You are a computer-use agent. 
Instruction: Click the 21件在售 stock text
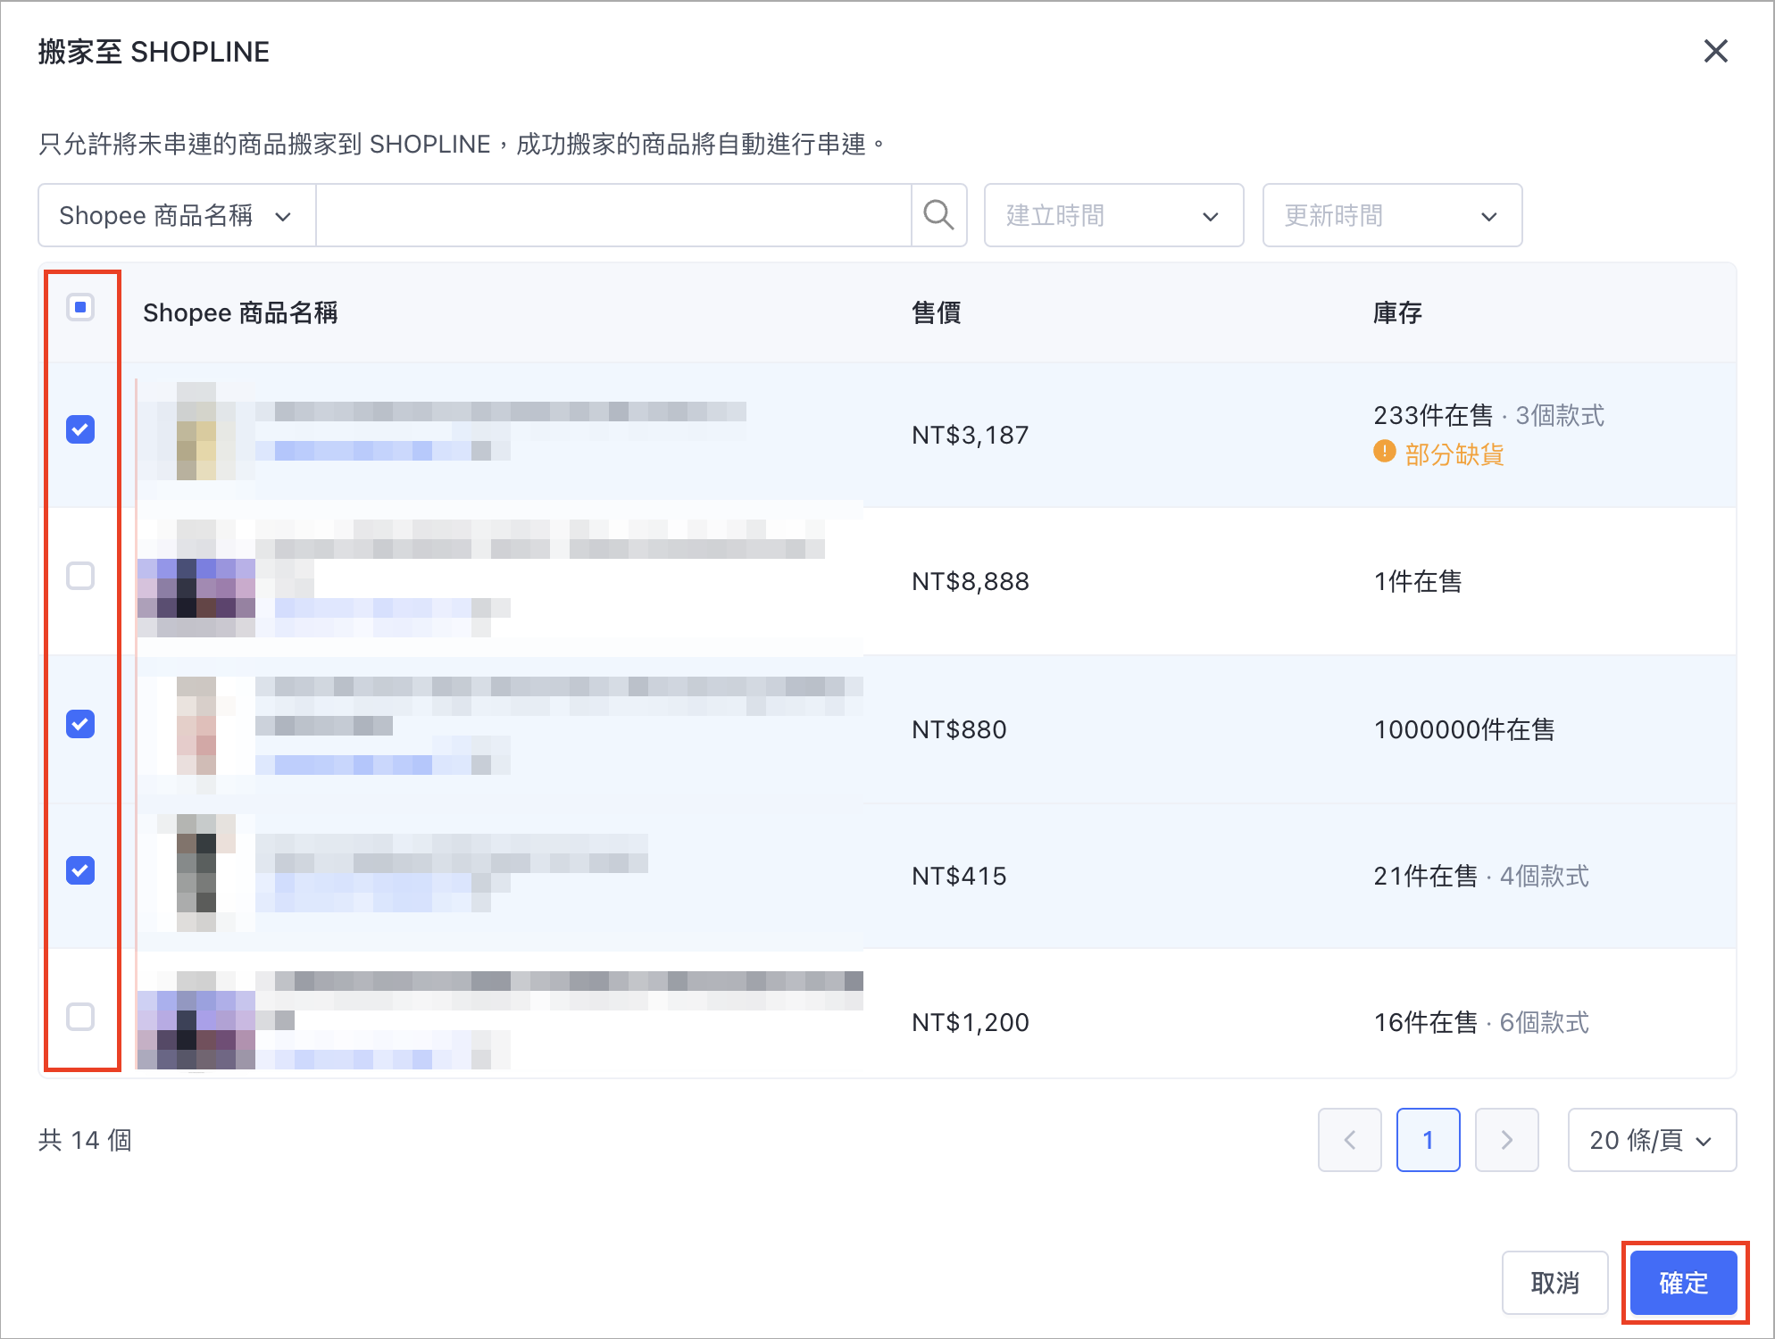point(1426,876)
